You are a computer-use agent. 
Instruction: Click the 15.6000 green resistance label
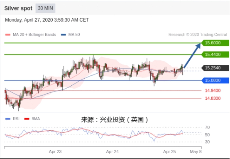(215, 43)
